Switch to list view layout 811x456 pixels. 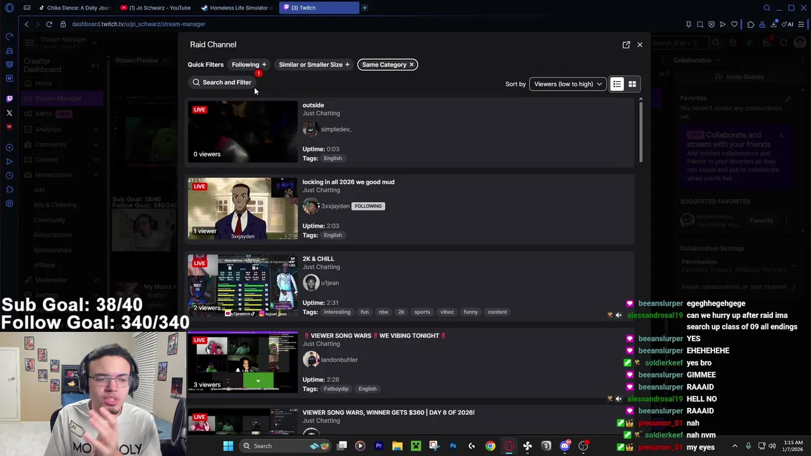616,84
